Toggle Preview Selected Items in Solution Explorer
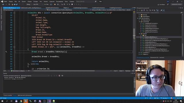This screenshot has width=184, height=103. click(164, 10)
